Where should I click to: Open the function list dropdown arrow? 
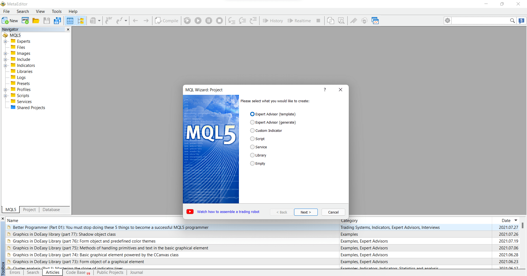pos(126,21)
